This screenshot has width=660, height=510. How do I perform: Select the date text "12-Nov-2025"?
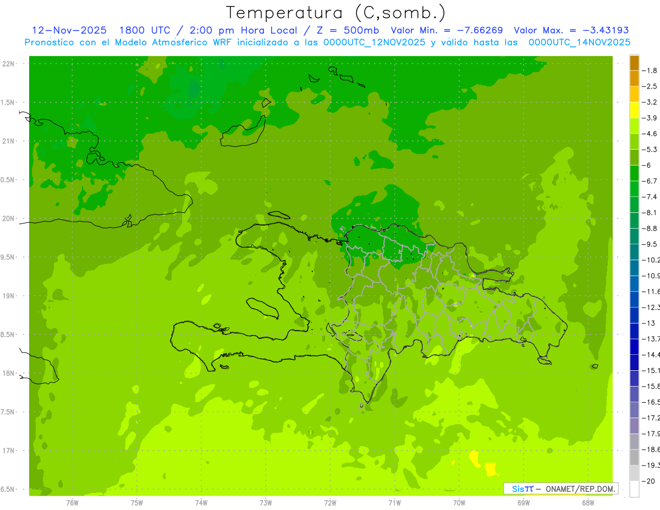coord(69,30)
